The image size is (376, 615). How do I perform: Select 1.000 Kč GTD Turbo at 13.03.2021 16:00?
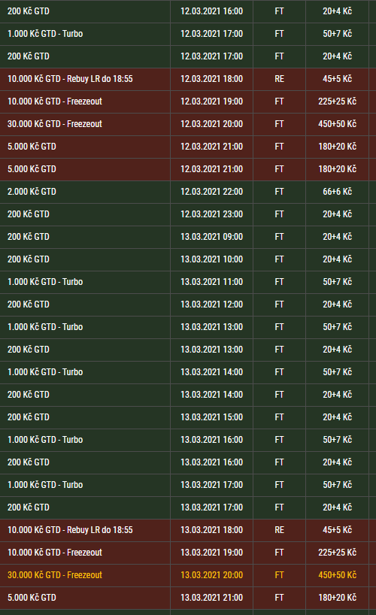click(x=188, y=440)
